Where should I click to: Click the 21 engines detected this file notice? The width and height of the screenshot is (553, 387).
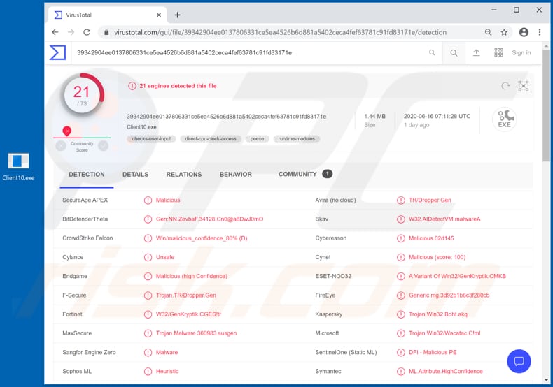(x=178, y=86)
